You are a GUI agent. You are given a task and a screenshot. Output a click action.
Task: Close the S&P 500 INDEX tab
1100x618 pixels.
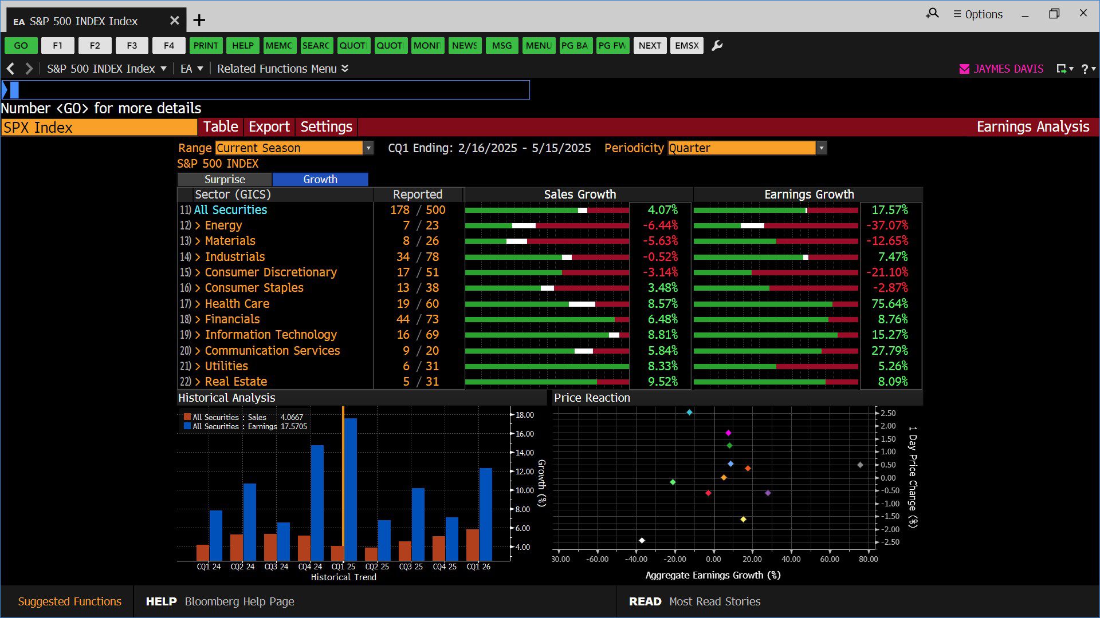tap(175, 21)
